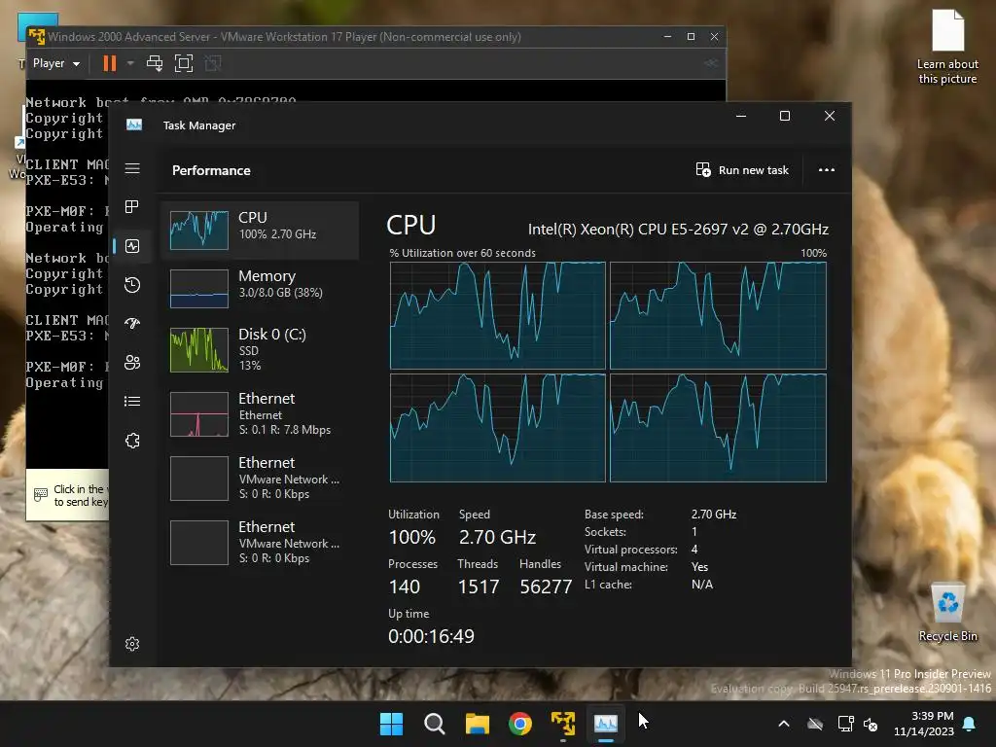Click the Unity mode icon in VMware toolbar
The width and height of the screenshot is (996, 747).
[x=213, y=63]
